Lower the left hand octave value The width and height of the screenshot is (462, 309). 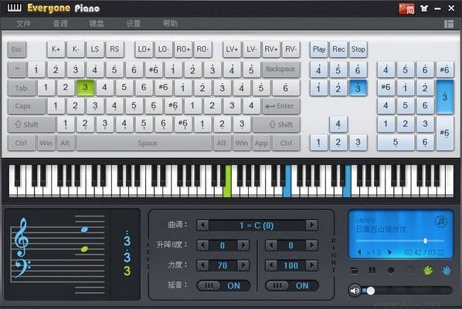click(x=202, y=246)
